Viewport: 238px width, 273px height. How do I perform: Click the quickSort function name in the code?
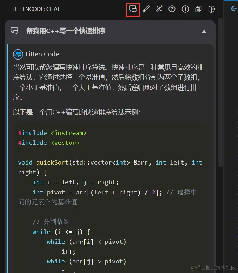pos(52,162)
